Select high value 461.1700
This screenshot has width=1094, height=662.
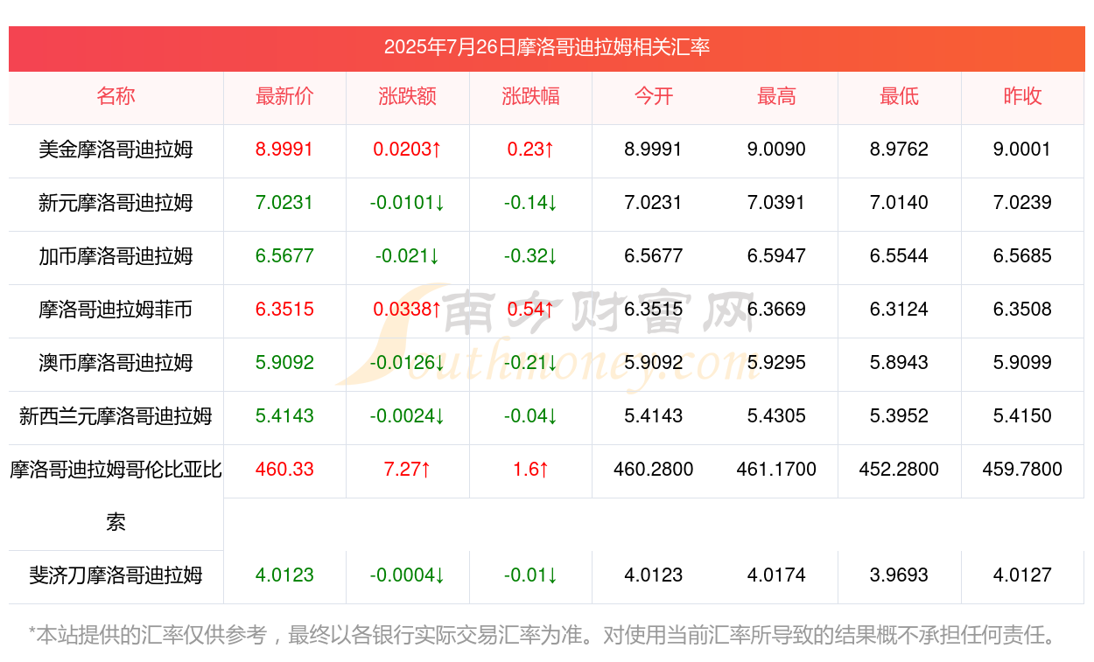[x=776, y=470]
